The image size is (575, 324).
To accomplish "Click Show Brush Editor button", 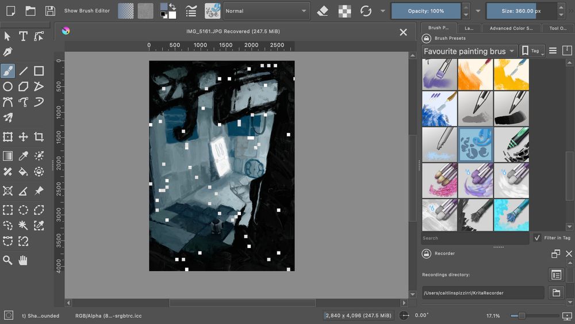I will pos(87,11).
